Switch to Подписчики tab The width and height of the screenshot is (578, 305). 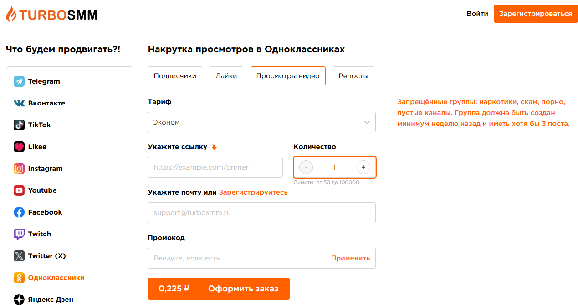[x=175, y=76]
